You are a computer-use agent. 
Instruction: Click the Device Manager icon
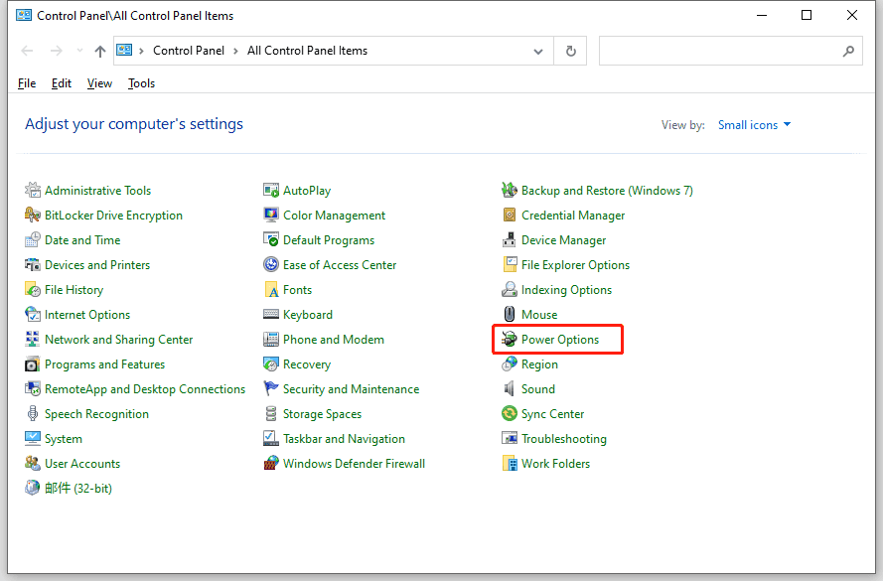510,239
